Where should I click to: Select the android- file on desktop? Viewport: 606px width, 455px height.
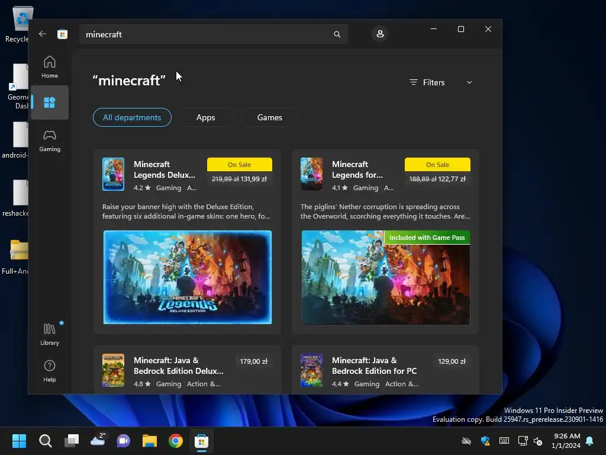pos(15,140)
